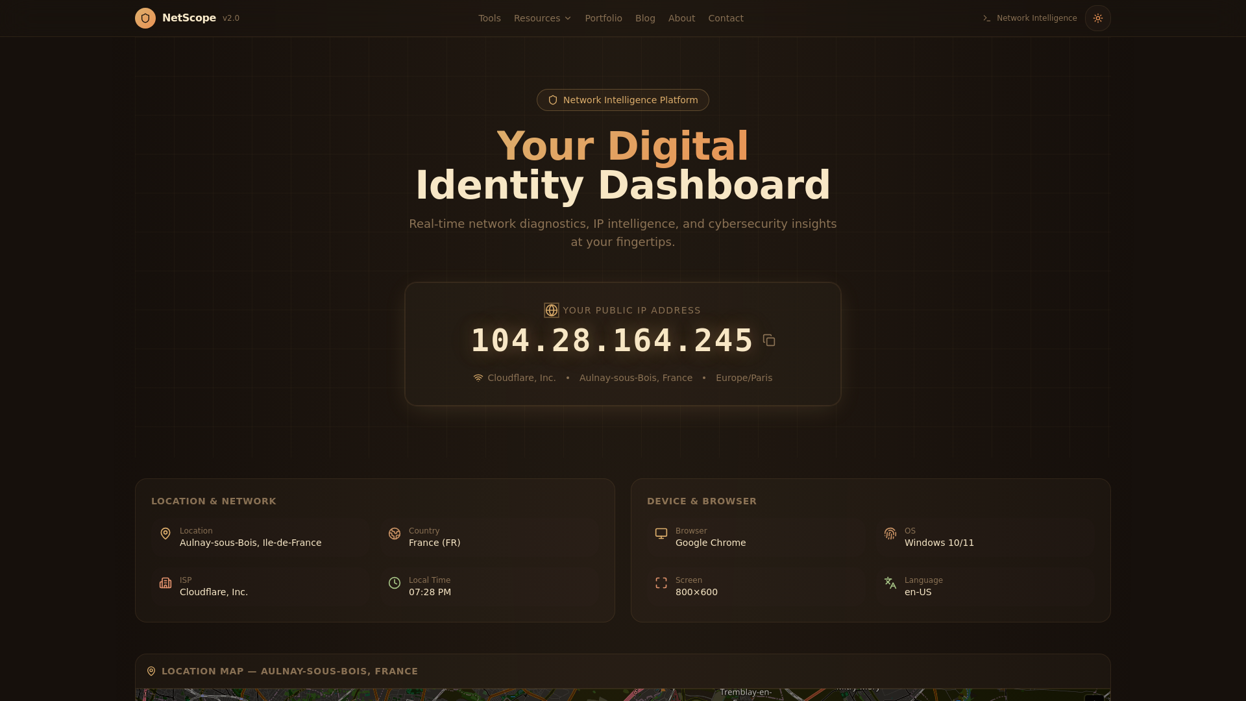The height and width of the screenshot is (701, 1246).
Task: Expand the Resources dropdown menu
Action: 543,18
